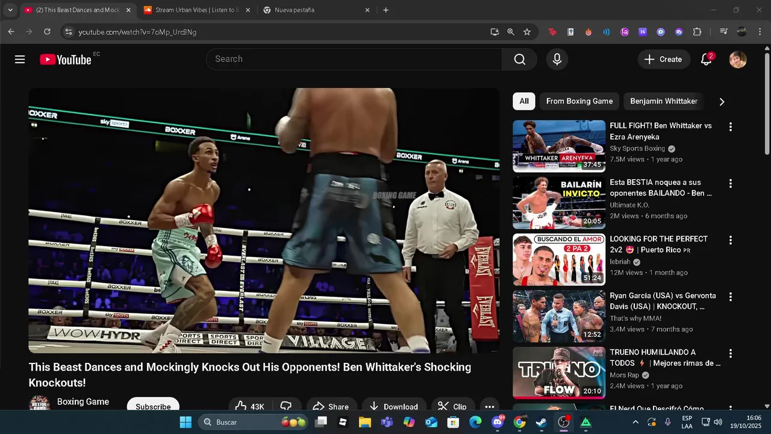The width and height of the screenshot is (771, 434).
Task: Open volume control in system tray
Action: [x=718, y=422]
